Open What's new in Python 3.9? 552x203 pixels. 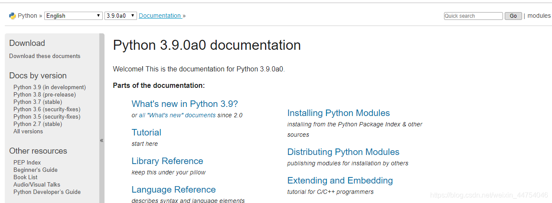point(185,104)
